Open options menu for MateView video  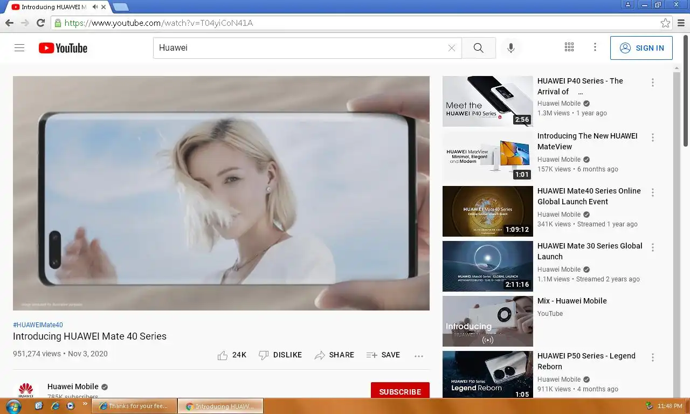(x=653, y=137)
